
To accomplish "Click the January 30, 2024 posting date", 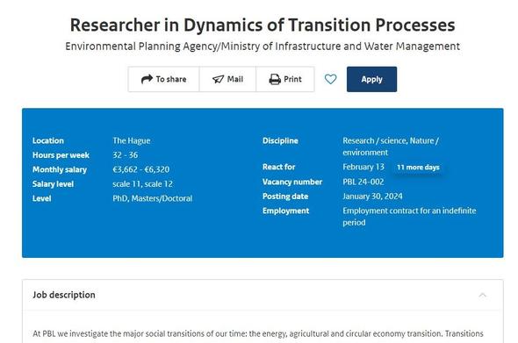I will click(x=372, y=197).
